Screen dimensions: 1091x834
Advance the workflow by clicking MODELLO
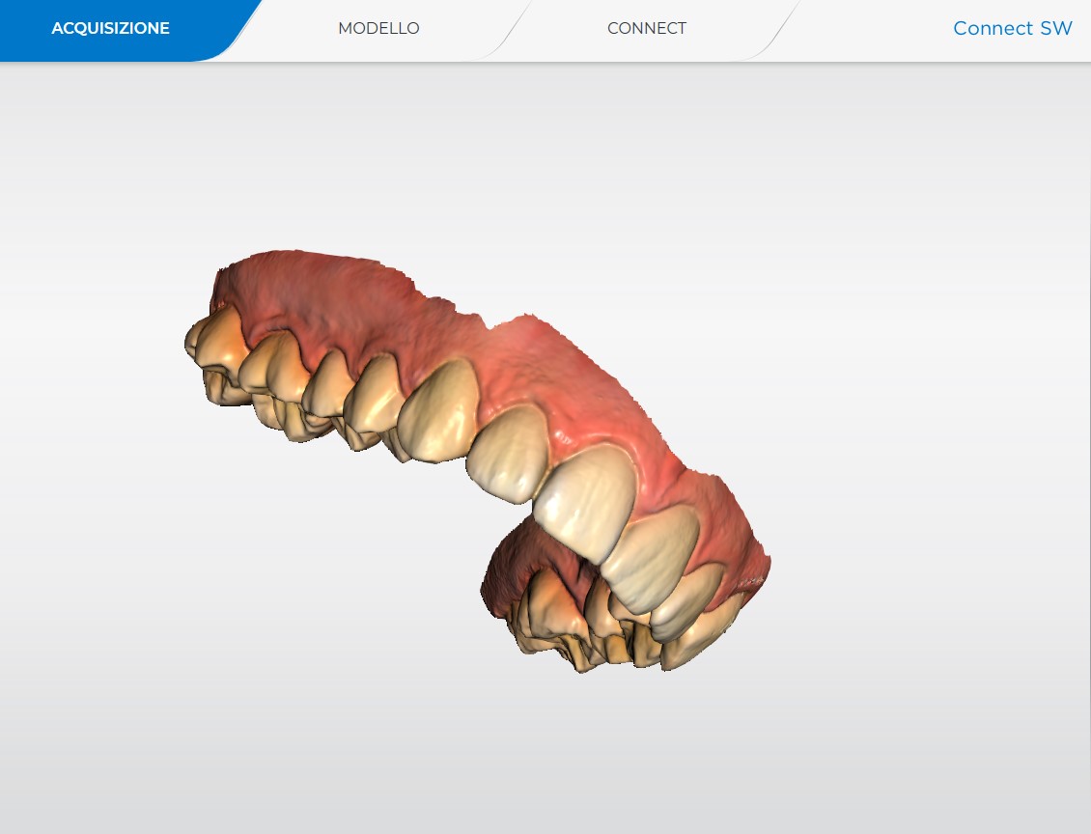(x=378, y=28)
